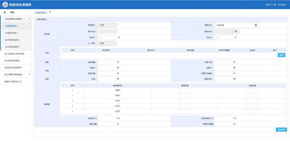290x146 pixels.
Task: Focus the 后吃水 draft input field
Action: [224, 37]
